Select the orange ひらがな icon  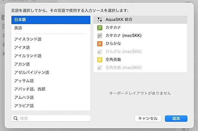[100, 44]
